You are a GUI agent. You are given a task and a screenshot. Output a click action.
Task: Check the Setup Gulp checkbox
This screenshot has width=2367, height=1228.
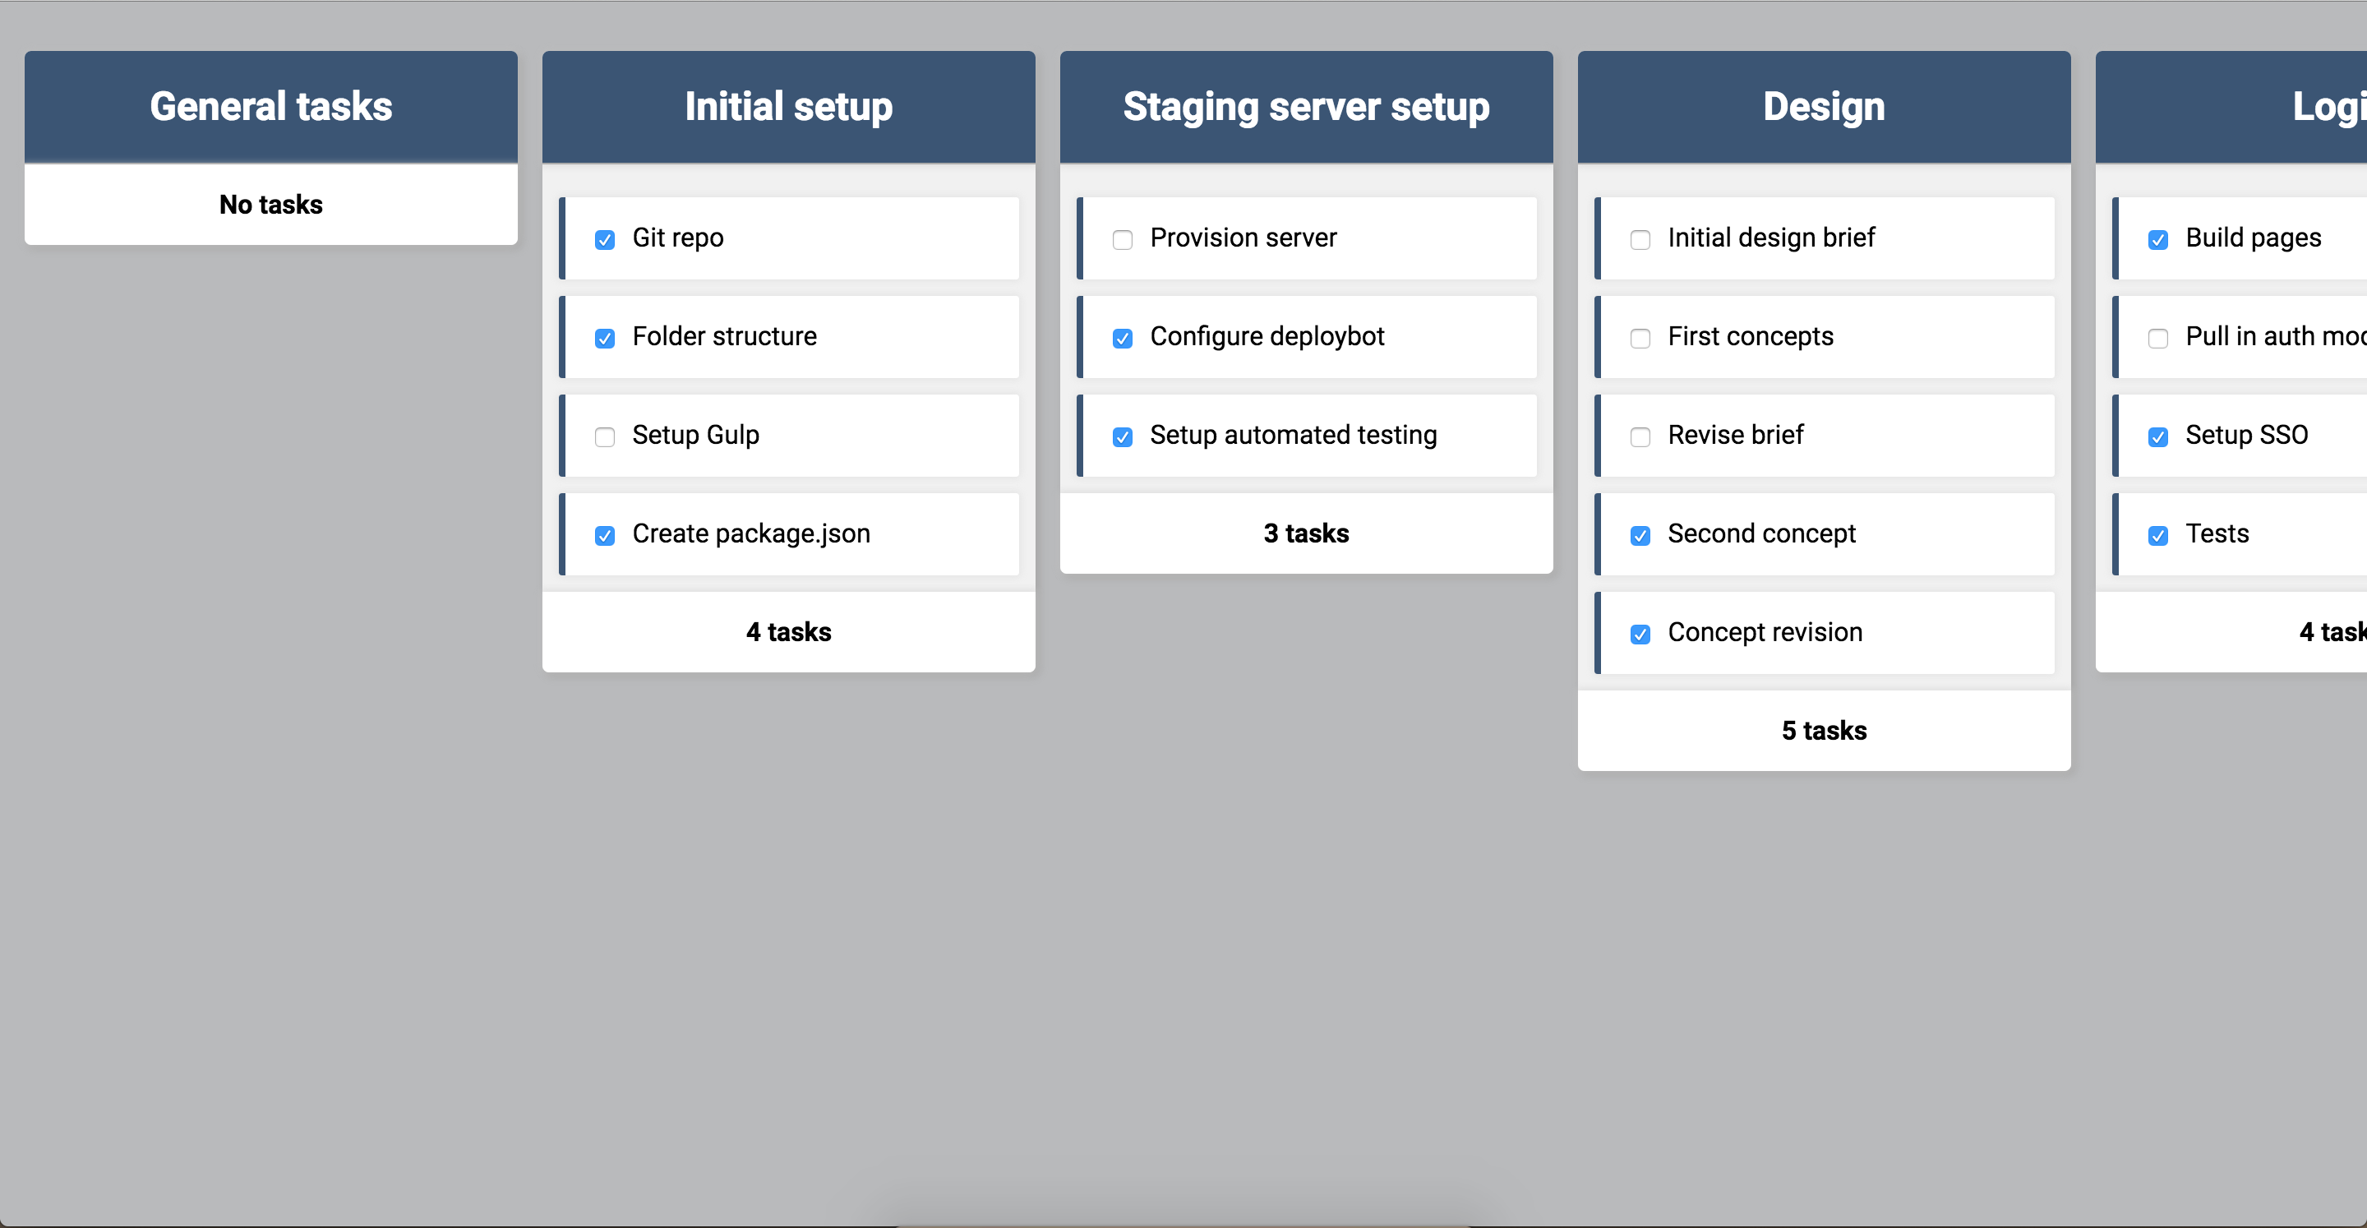tap(605, 436)
